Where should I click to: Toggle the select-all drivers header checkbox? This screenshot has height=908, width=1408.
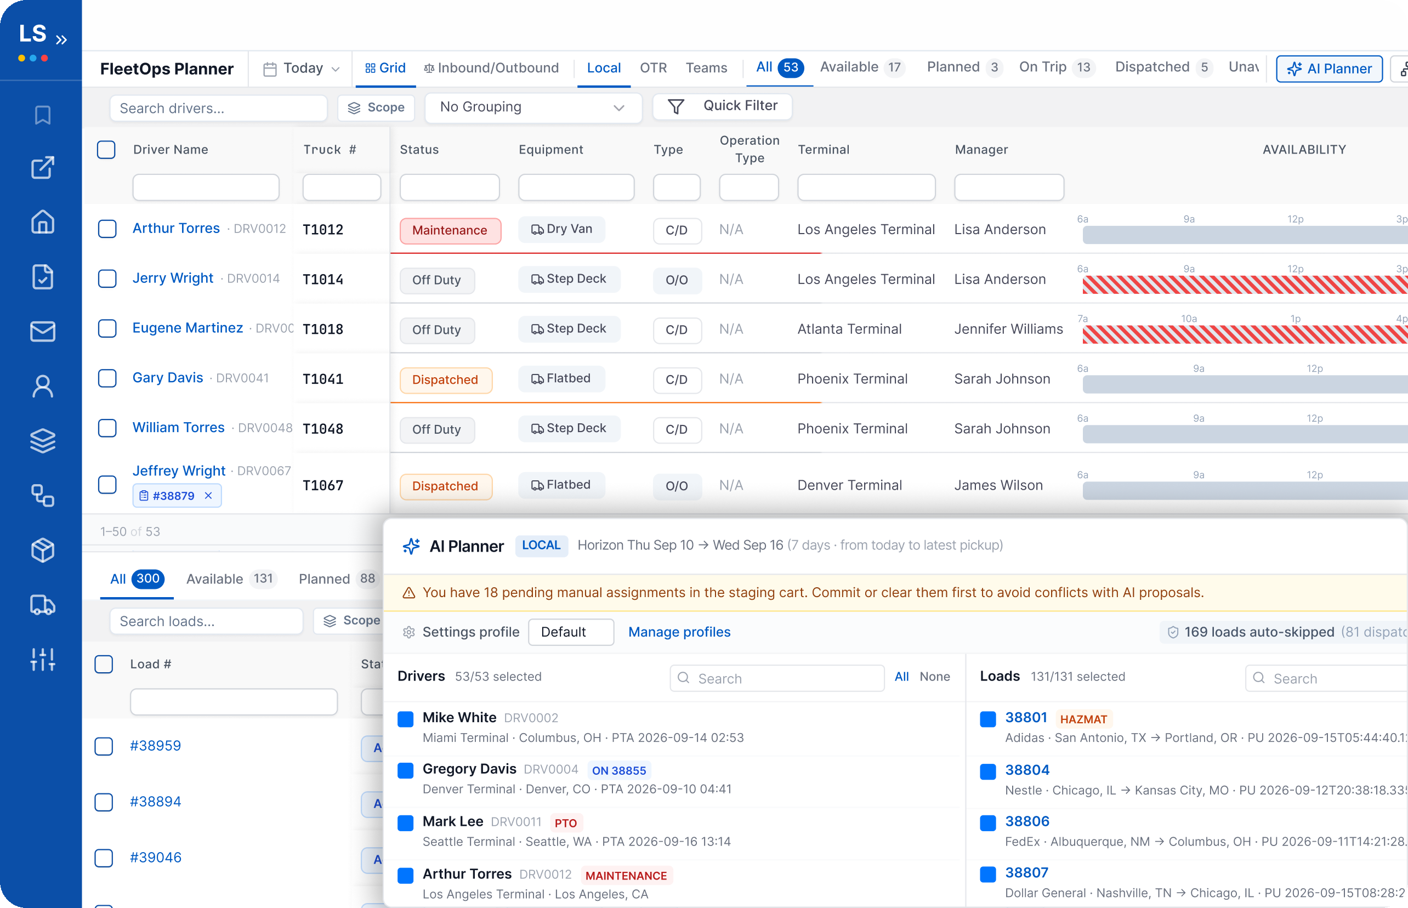[x=106, y=149]
